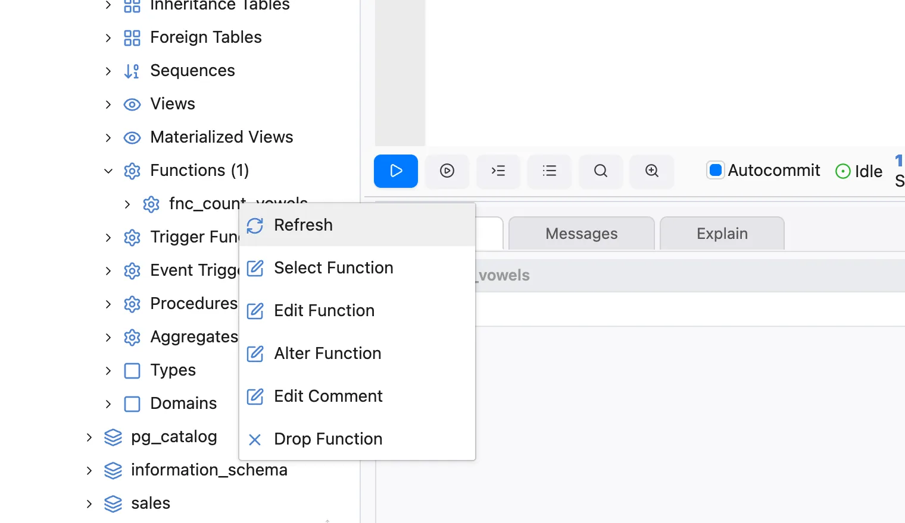Screen dimensions: 905x523
Task: Expand the Views tree node
Action: (x=108, y=105)
